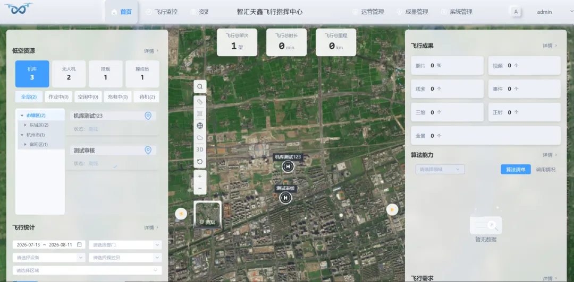Open the 系统管理 menu

pyautogui.click(x=457, y=12)
